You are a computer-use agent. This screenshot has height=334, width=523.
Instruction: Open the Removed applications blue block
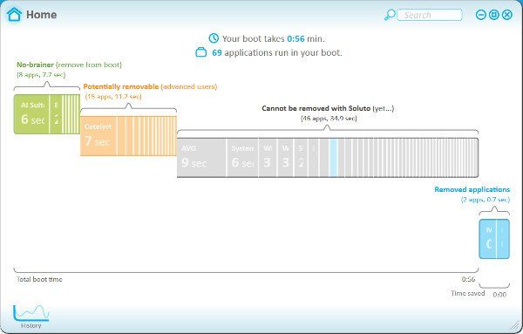click(494, 239)
